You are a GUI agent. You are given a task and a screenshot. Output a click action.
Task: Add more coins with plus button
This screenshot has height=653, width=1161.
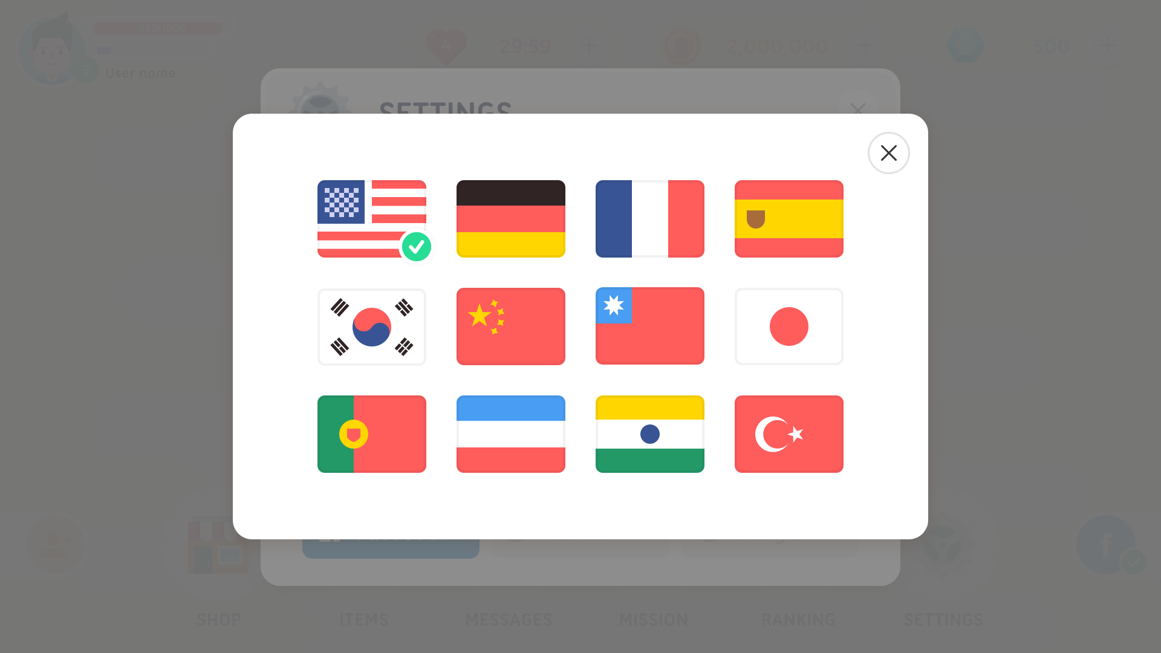tap(866, 46)
